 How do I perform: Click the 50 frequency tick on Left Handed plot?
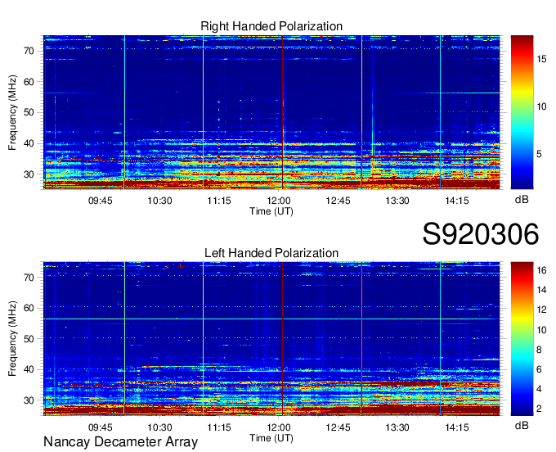(x=29, y=339)
